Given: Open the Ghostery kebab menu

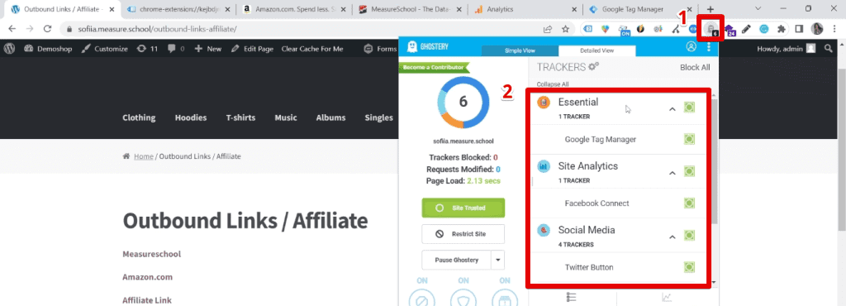Looking at the screenshot, I should (708, 47).
